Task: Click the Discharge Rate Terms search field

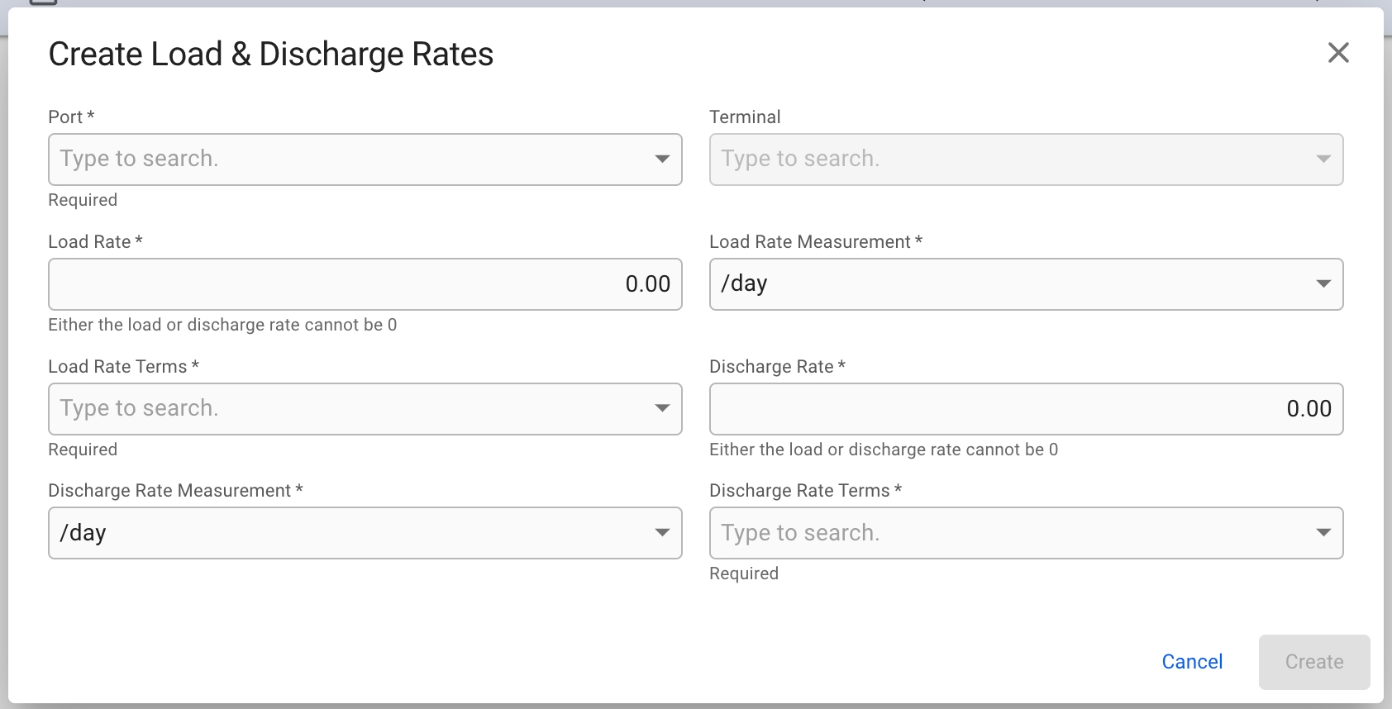Action: (x=1008, y=533)
